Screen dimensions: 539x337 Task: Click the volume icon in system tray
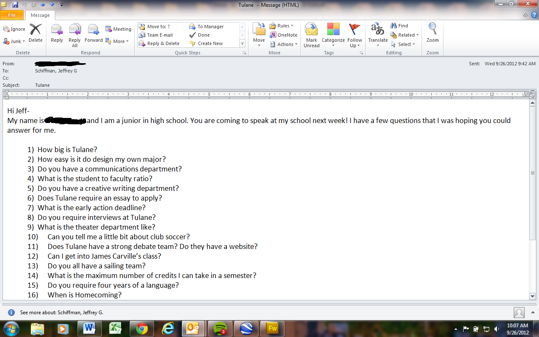[497, 329]
